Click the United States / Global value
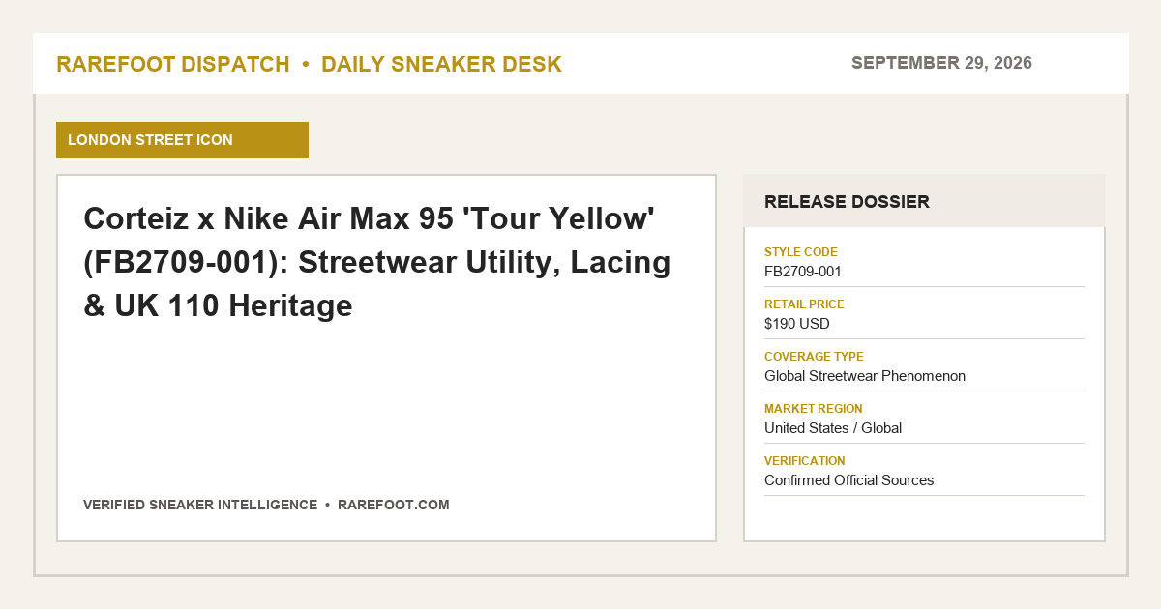The width and height of the screenshot is (1161, 609). click(x=833, y=428)
